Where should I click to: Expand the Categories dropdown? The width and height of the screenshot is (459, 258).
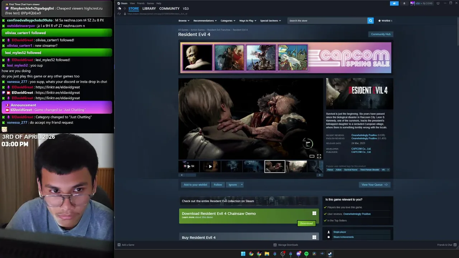click(228, 20)
